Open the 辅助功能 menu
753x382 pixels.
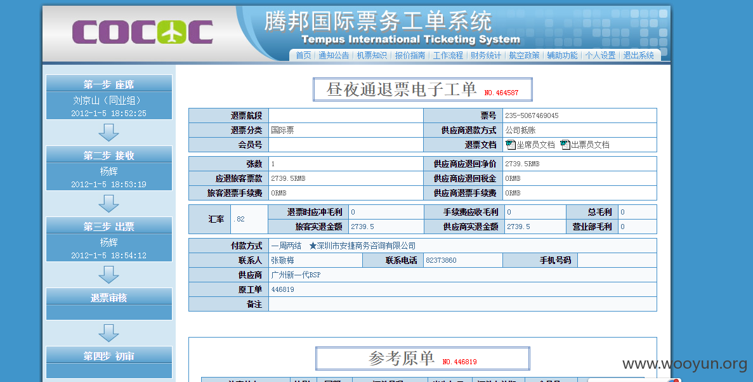coord(562,55)
